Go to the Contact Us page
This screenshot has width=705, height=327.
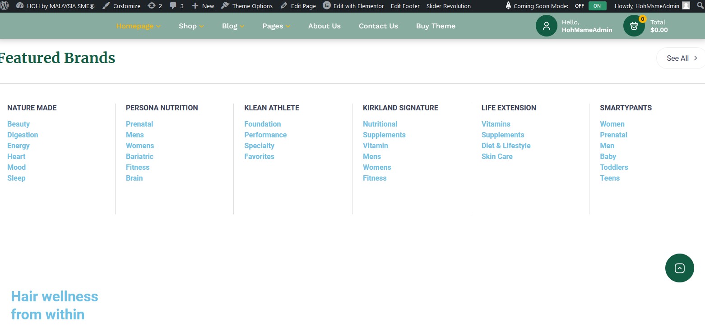(x=378, y=26)
